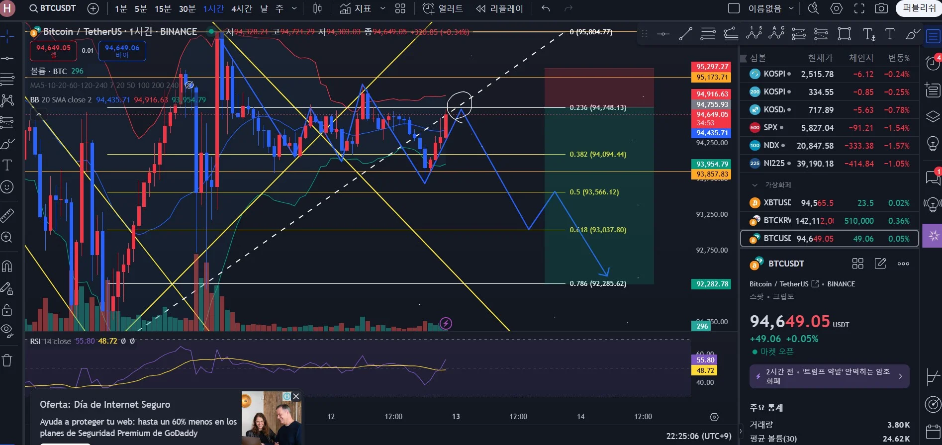This screenshot has width=942, height=445.
Task: Open the alerts panel clock icon
Action: pos(933,63)
